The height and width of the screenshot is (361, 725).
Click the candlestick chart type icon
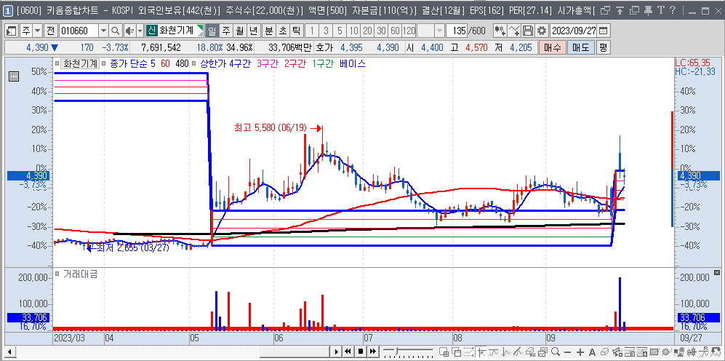[x=500, y=31]
